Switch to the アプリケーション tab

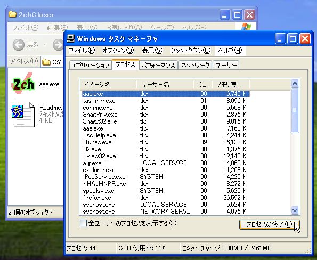91,66
